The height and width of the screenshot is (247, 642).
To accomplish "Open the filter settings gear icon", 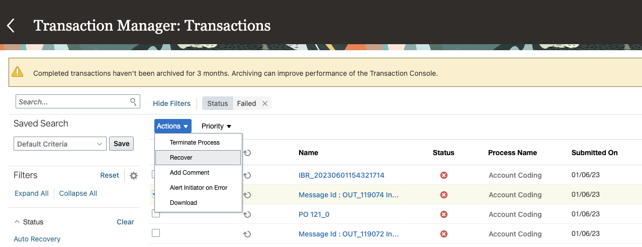I will [133, 176].
